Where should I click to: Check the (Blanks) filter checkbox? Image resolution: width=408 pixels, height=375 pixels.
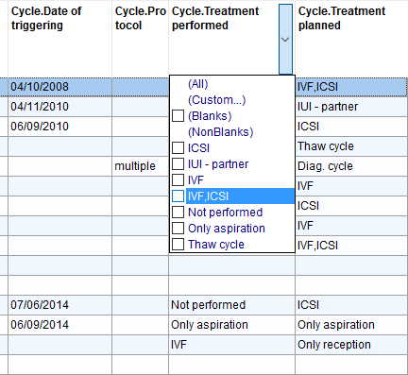[178, 116]
